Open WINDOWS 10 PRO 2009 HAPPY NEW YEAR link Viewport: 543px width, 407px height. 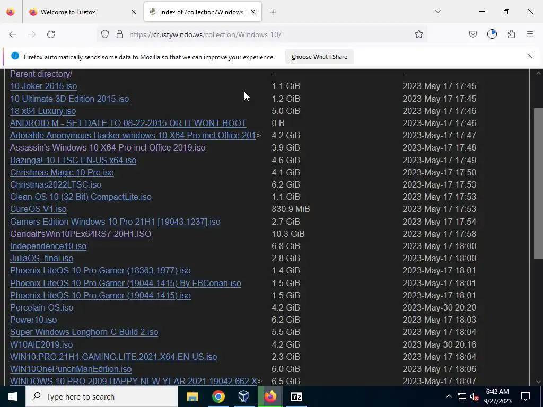134,381
